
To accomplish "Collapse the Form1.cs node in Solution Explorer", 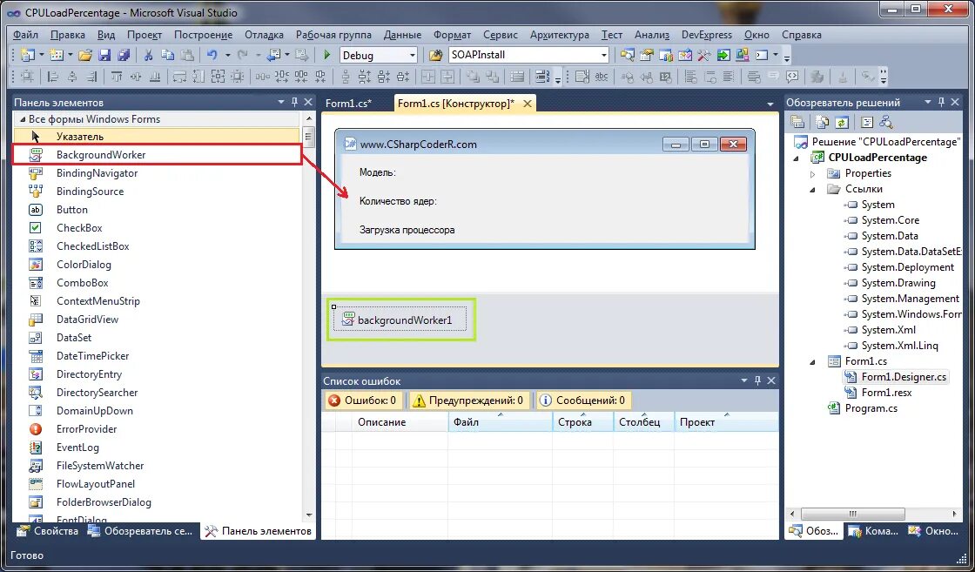I will pos(813,362).
